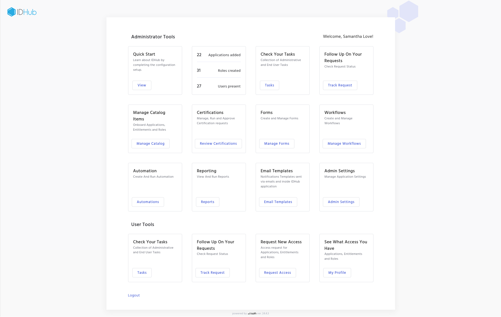
Task: Click the '22 Applications added' statistic
Action: coord(219,55)
